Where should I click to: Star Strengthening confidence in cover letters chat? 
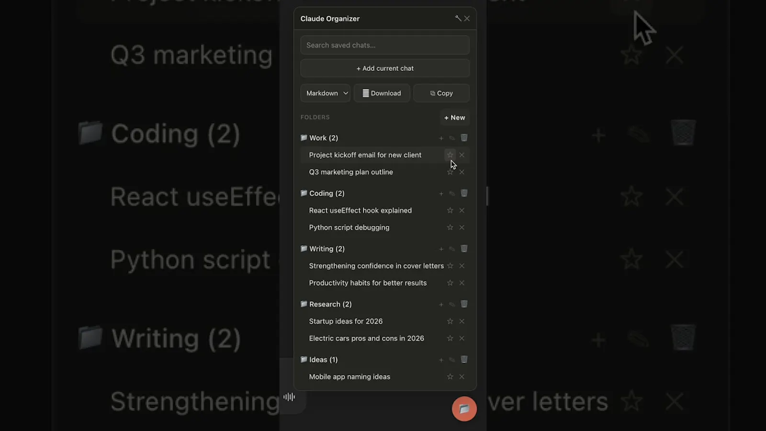point(450,266)
